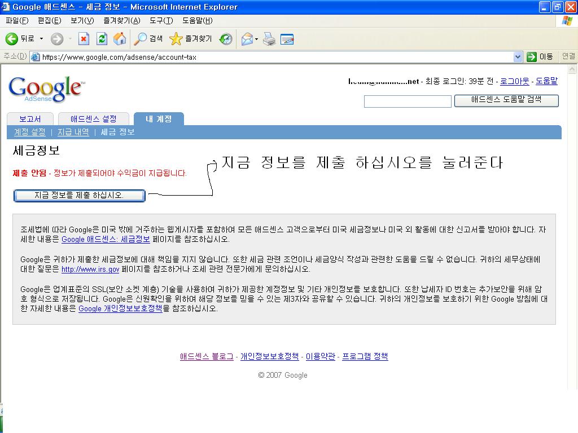Screen dimensions: 578x433
Task: Click the Back arrow icon
Action: (11, 39)
